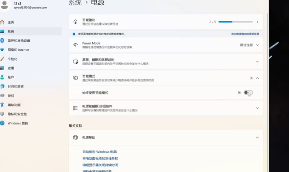Open 网络和 Internet settings page
Viewport: 289px width, 172px height.
click(x=18, y=50)
